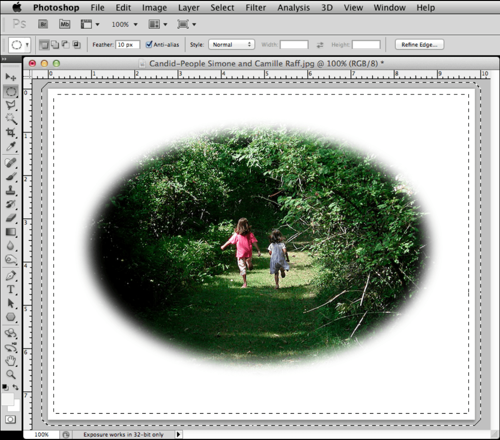The width and height of the screenshot is (500, 440).
Task: Choose the Crop tool
Action: [x=10, y=132]
